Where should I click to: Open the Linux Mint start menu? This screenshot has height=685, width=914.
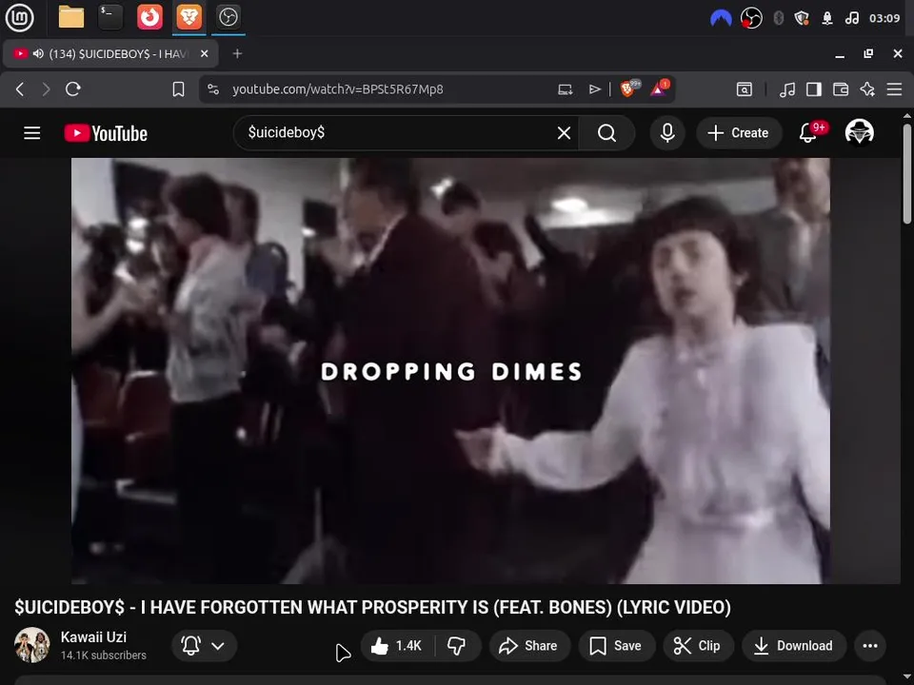pyautogui.click(x=19, y=17)
